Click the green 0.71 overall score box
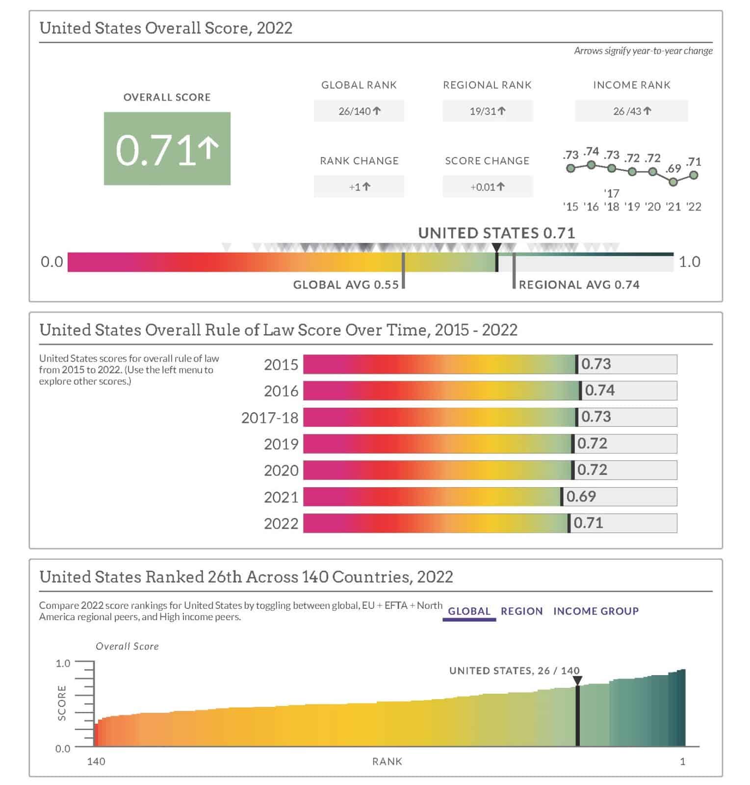 pyautogui.click(x=167, y=149)
